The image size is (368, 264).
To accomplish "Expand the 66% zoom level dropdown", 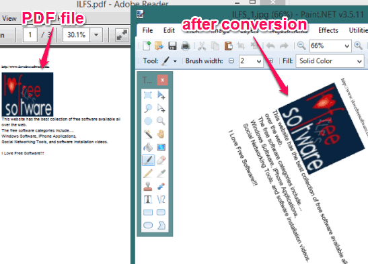I will point(346,46).
